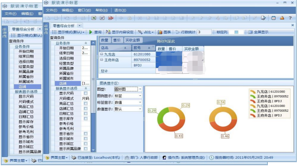Open help with the question mark icon
The width and height of the screenshot is (298, 166).
pos(290,18)
